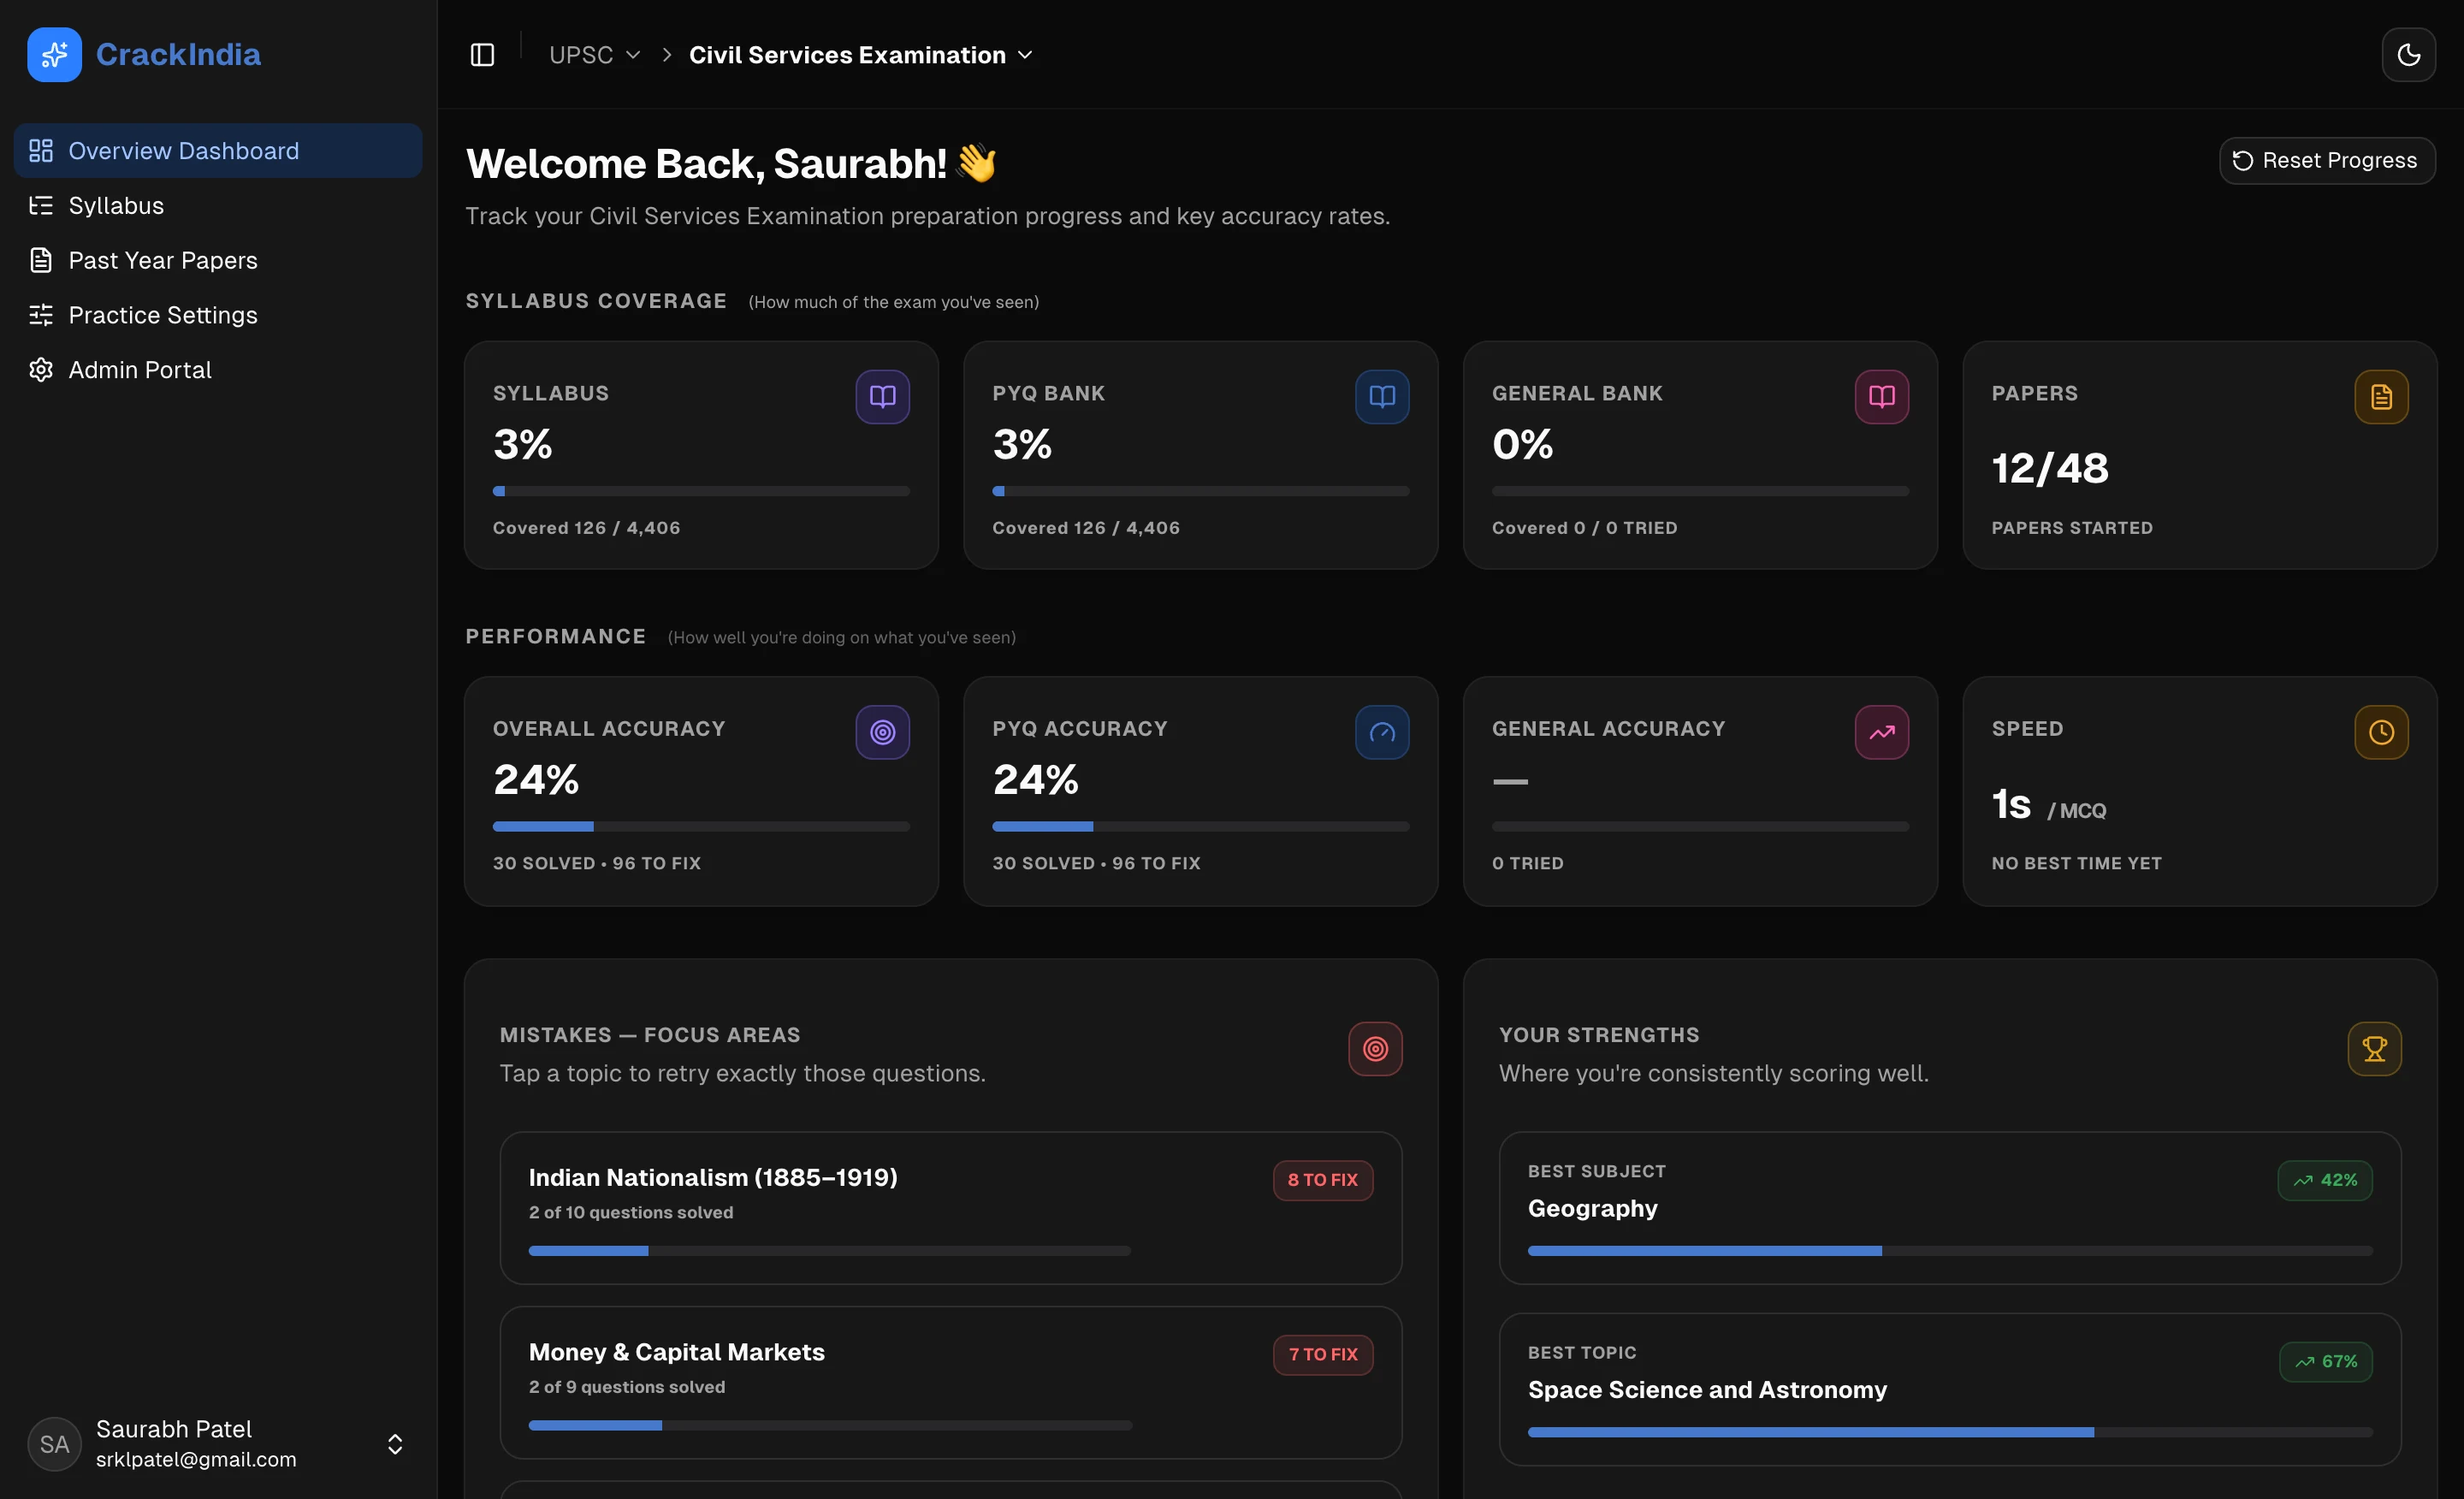Click the trend icon on General Accuracy card
This screenshot has width=2464, height=1499.
[1881, 732]
